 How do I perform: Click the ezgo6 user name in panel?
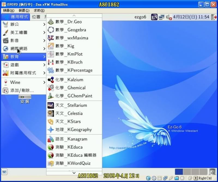click(x=140, y=17)
